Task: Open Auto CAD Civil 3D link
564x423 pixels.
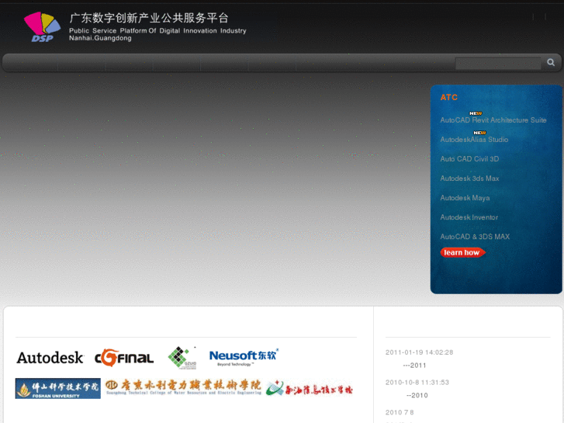Action: [x=469, y=159]
